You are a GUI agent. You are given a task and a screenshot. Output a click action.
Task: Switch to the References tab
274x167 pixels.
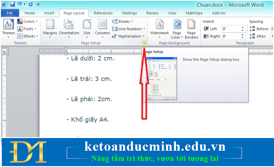pos(103,13)
